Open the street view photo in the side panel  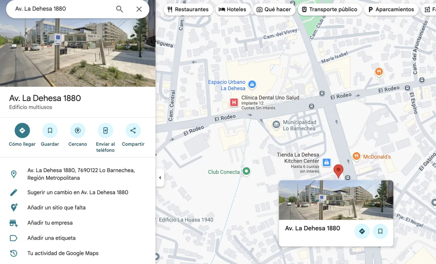pos(78,52)
